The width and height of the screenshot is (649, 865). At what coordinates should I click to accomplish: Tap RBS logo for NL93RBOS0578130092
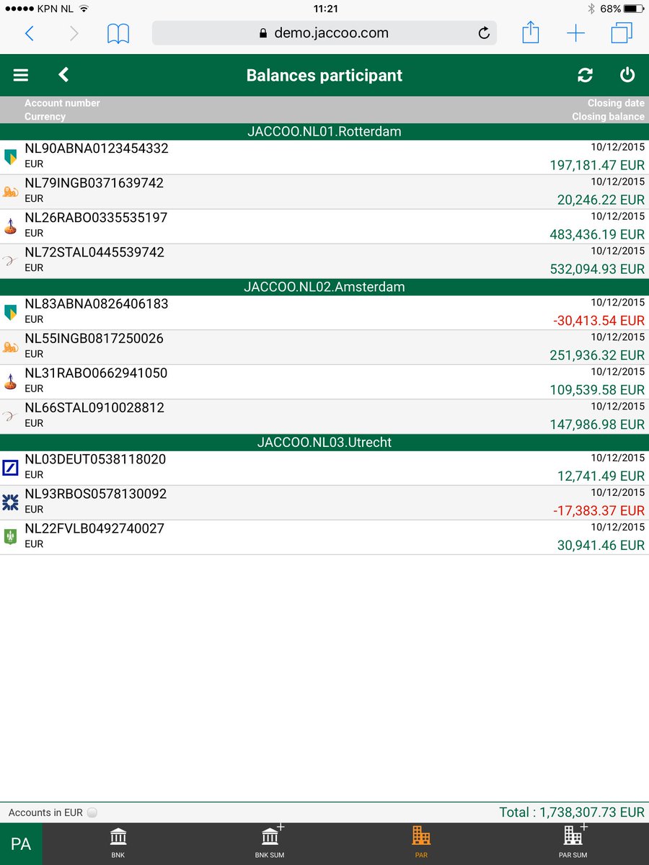[10, 502]
